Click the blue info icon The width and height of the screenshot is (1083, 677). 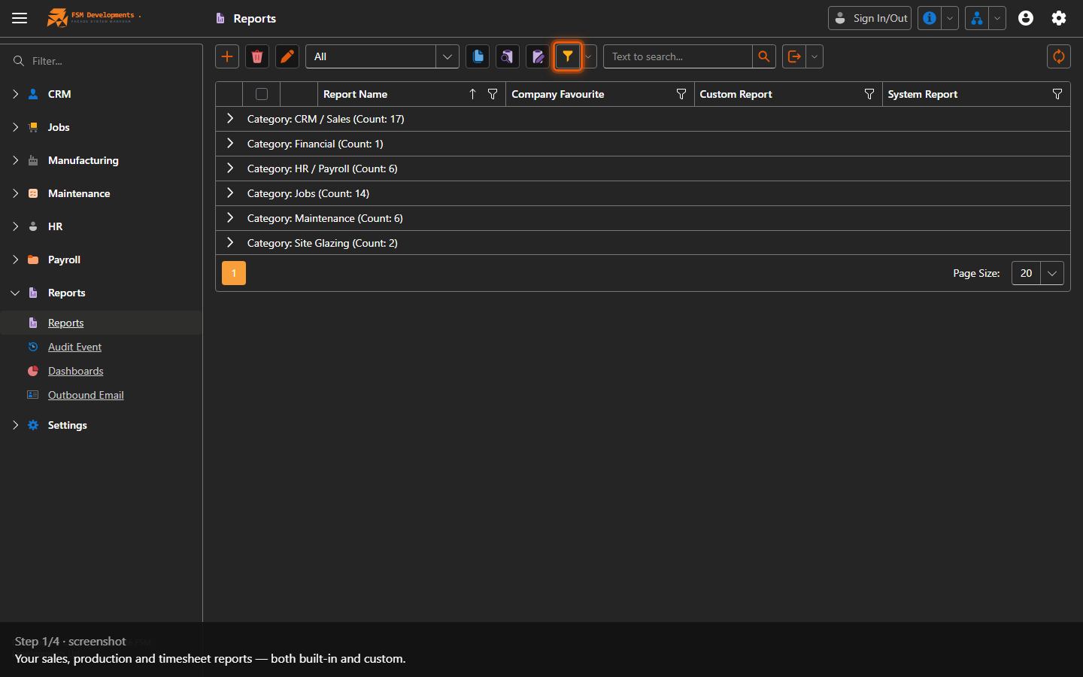coord(930,18)
